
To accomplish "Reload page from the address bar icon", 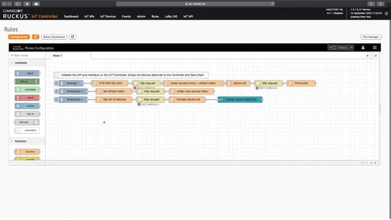I will pos(272,4).
